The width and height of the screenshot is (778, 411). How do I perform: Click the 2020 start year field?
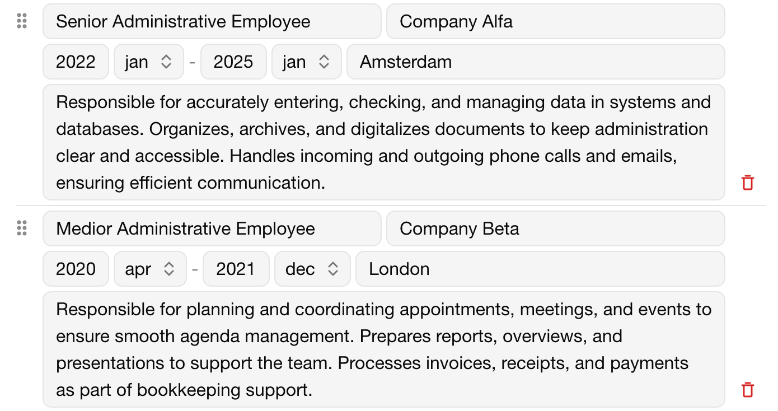click(76, 269)
